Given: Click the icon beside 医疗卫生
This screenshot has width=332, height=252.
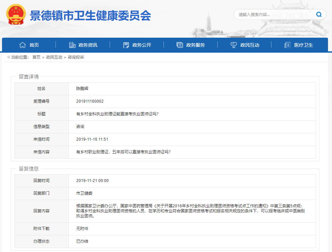Looking at the screenshot, I should [288, 45].
